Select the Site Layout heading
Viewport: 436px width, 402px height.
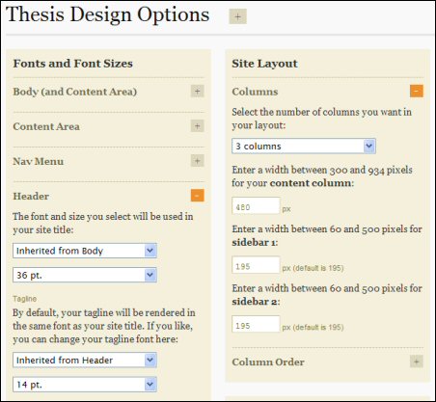coord(265,64)
